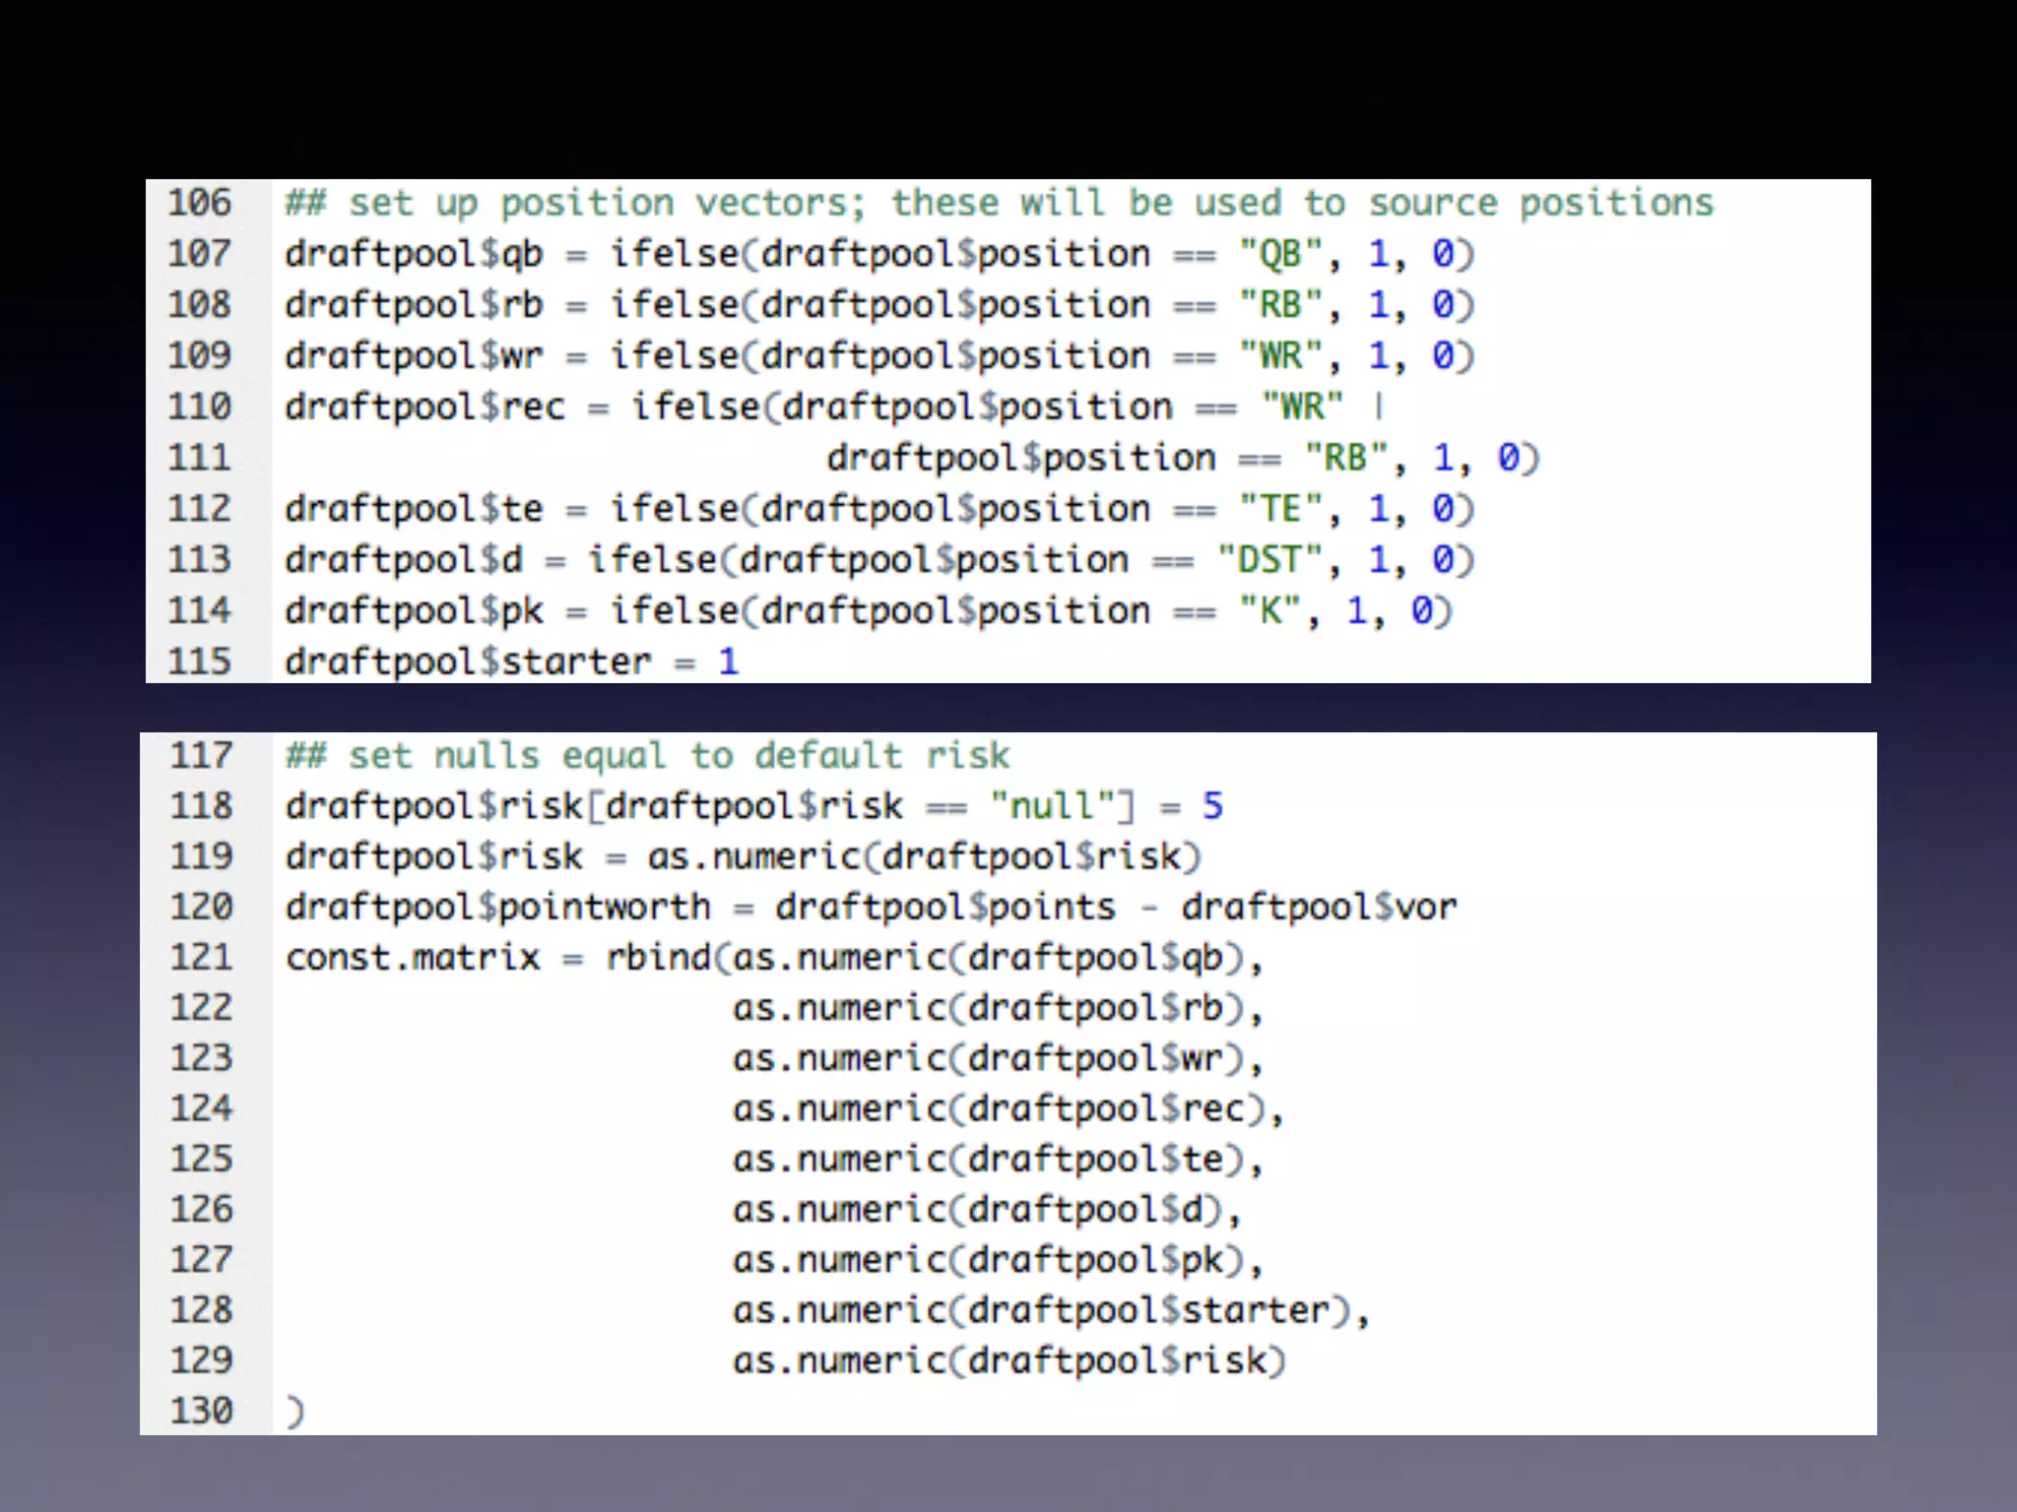The width and height of the screenshot is (2017, 1512).
Task: Click draftpool$vor at end of line 120
Action: pyautogui.click(x=1319, y=907)
